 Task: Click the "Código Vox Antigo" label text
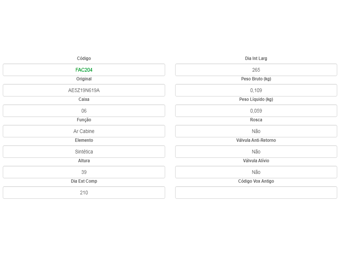(256, 181)
